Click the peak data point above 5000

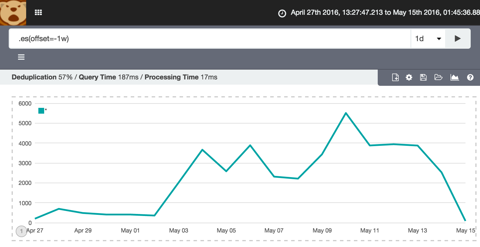(x=346, y=113)
